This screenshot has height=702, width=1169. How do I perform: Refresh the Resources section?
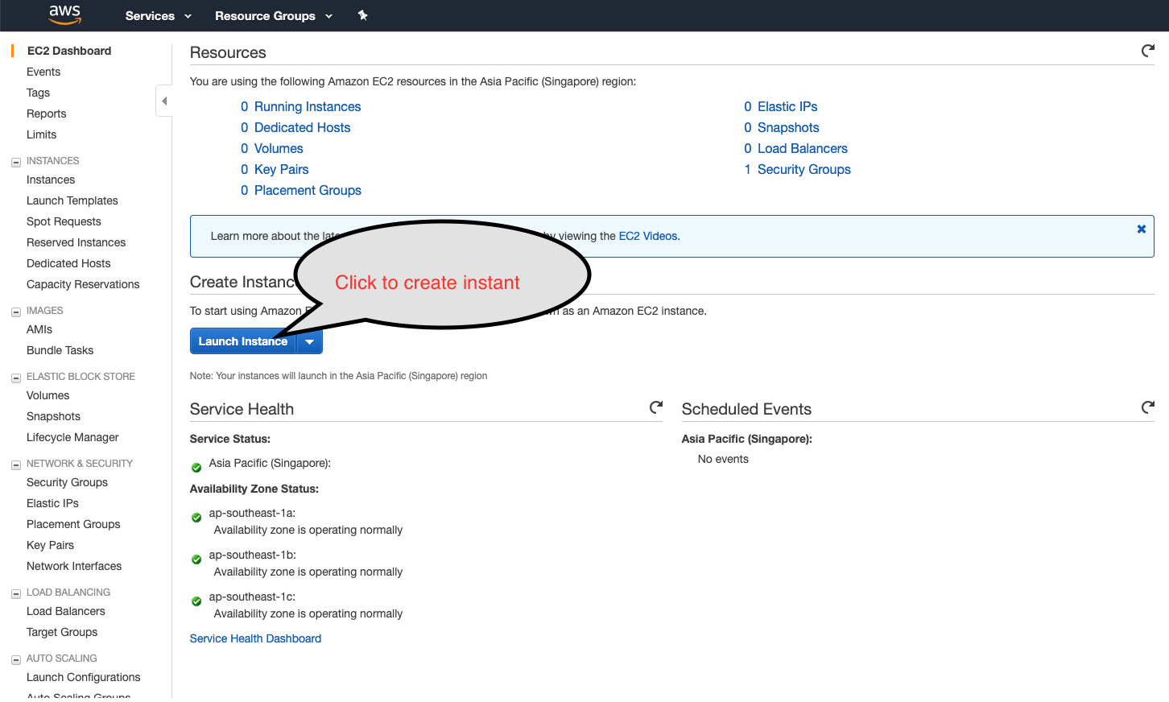pos(1148,52)
